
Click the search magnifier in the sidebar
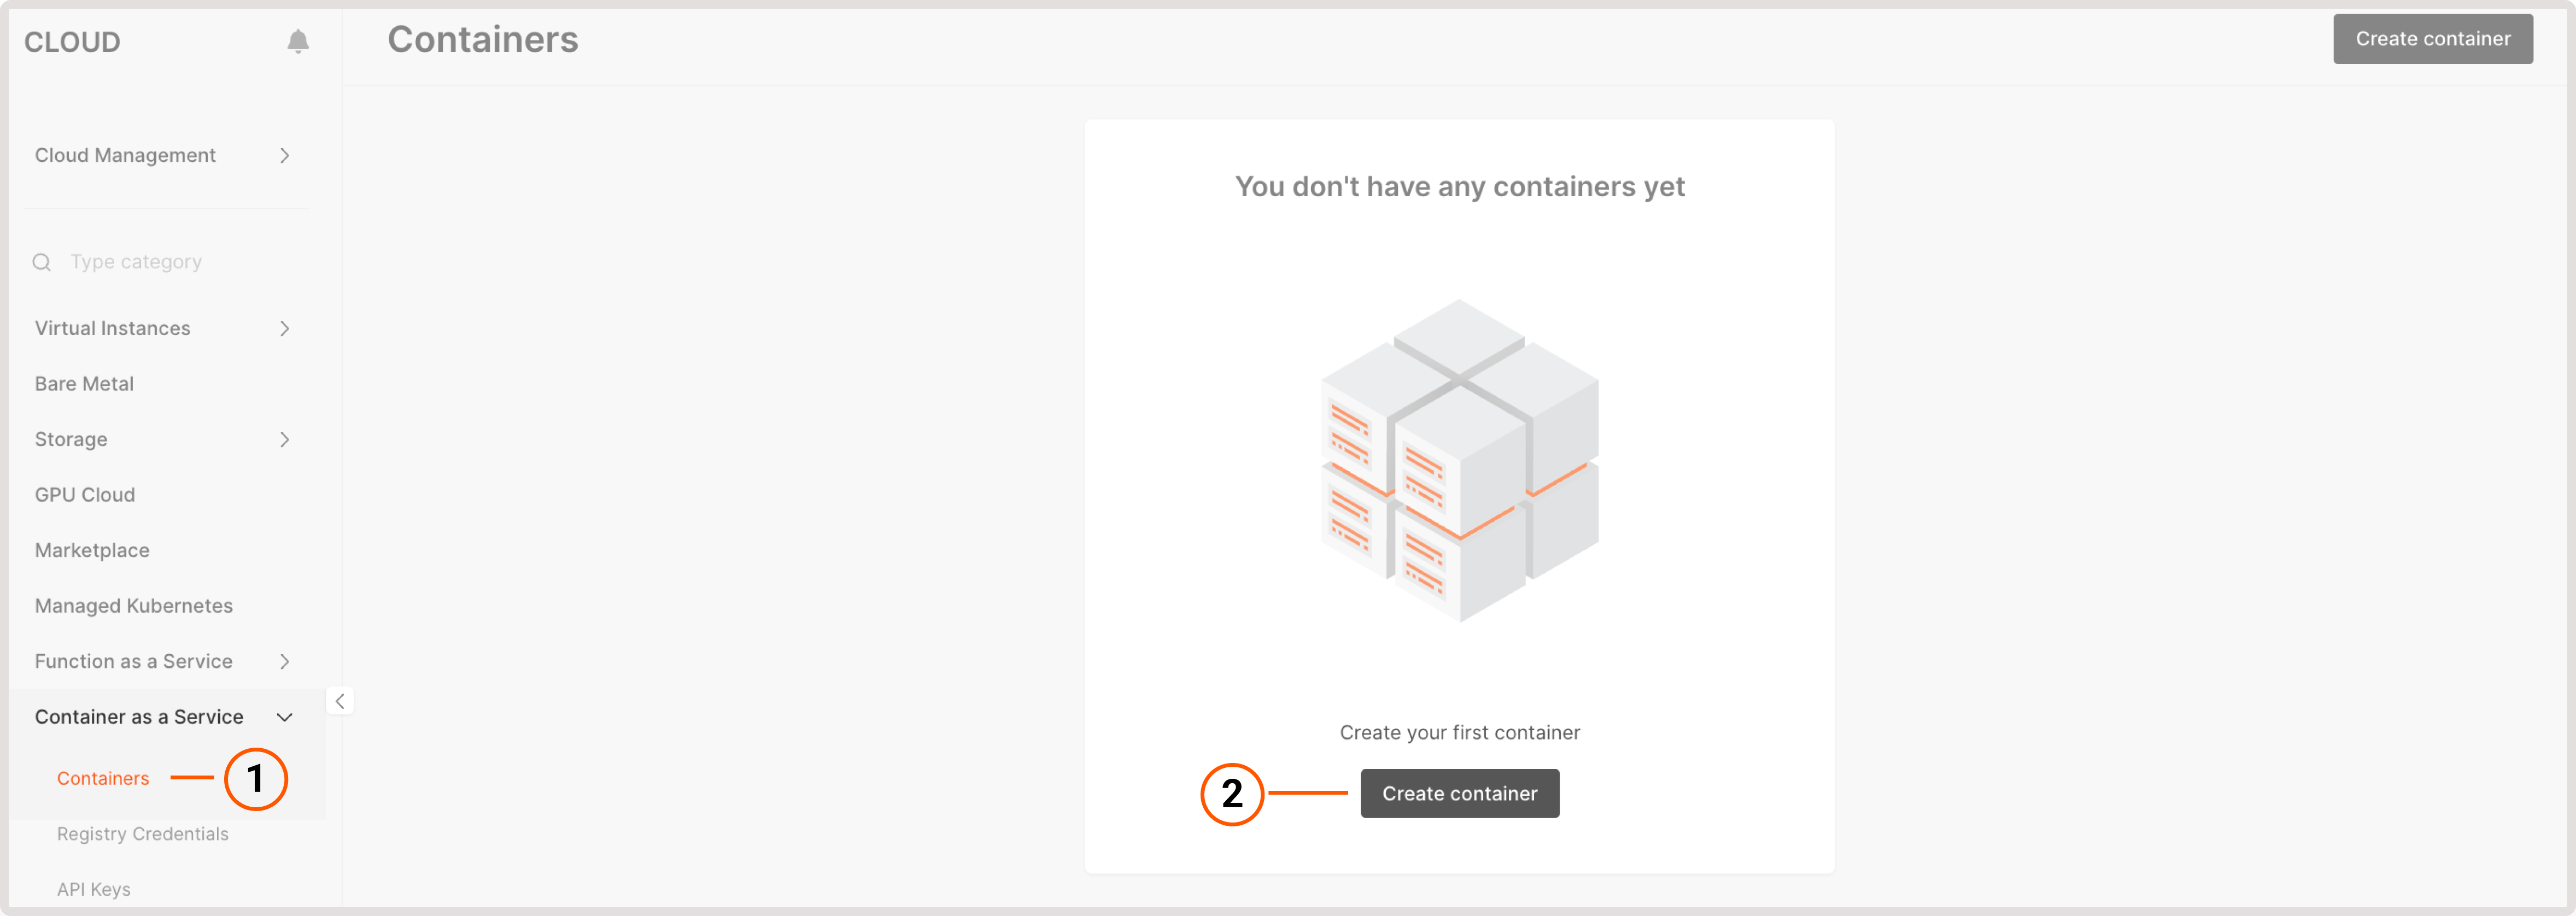click(x=41, y=261)
